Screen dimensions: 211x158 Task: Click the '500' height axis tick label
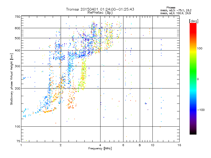coord(17,38)
